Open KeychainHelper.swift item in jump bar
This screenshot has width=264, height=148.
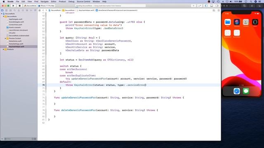pyautogui.click(x=85, y=10)
